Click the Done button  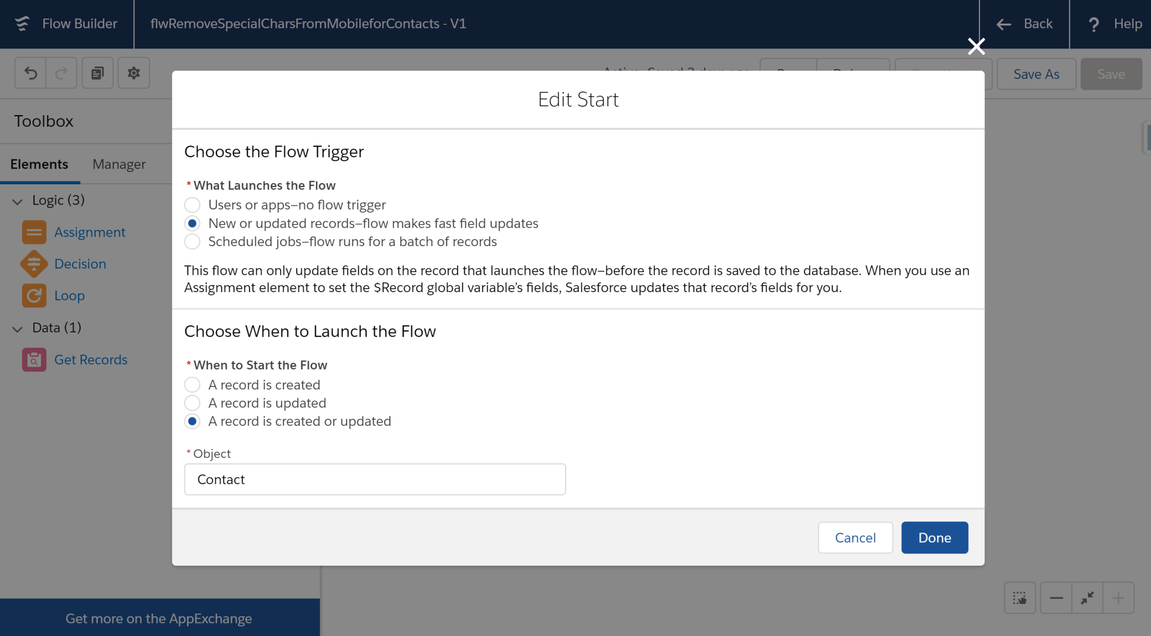click(x=935, y=538)
